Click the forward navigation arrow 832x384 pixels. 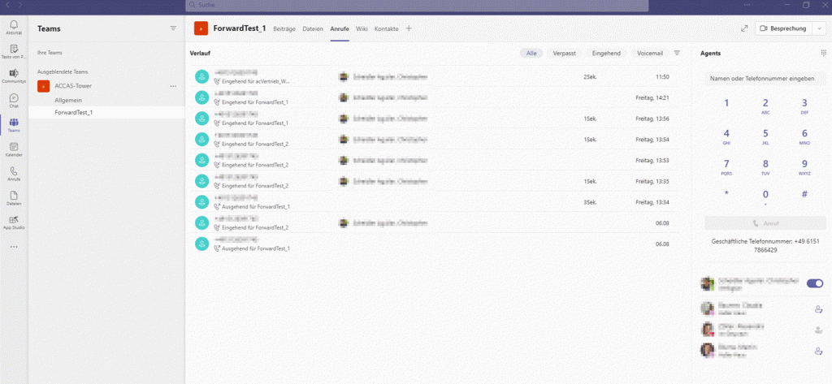[x=20, y=4]
